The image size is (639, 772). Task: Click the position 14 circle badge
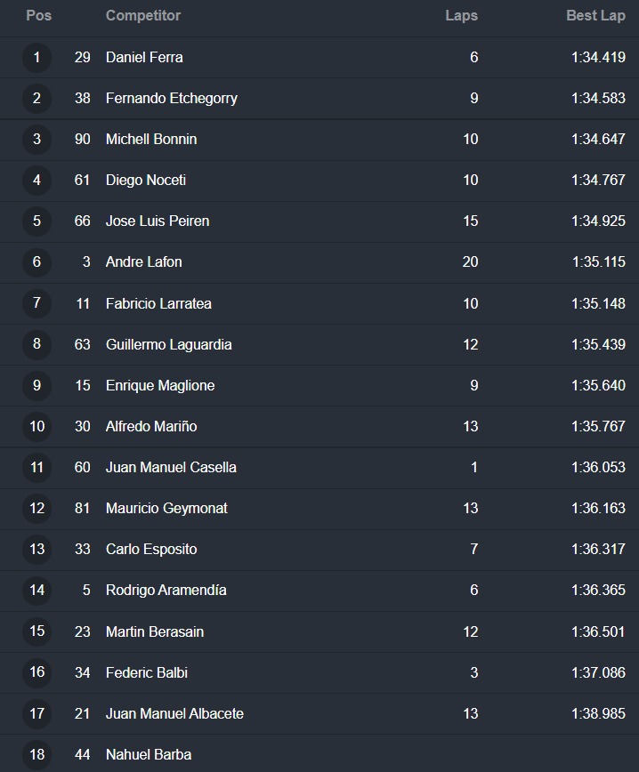pos(37,591)
